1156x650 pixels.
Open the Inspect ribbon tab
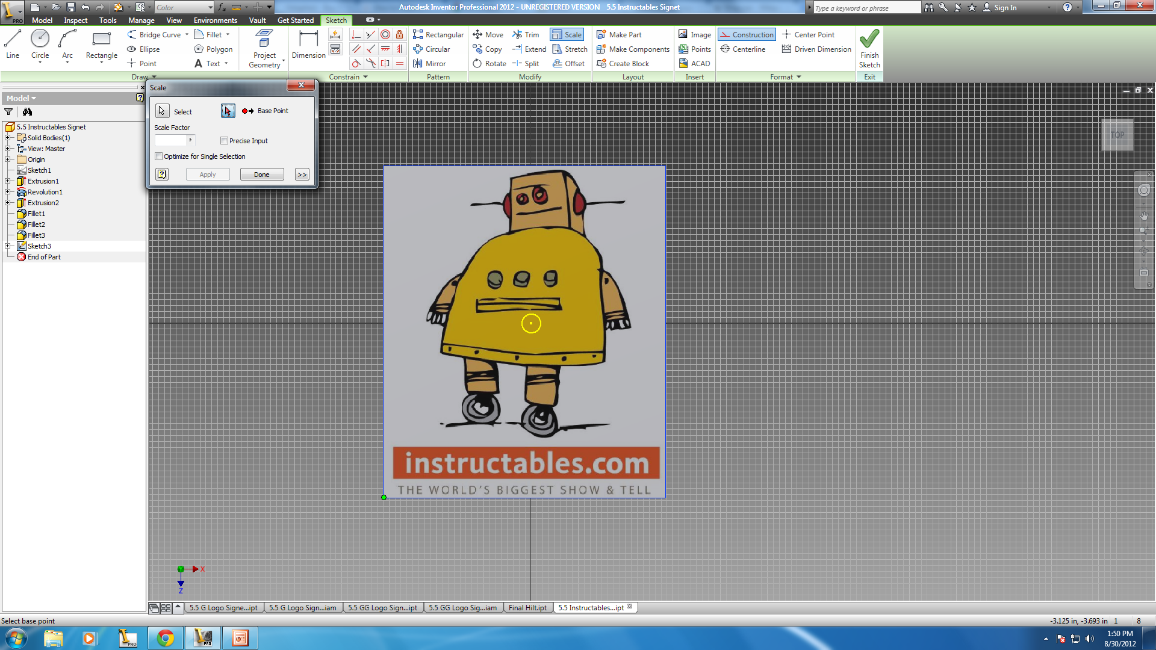pyautogui.click(x=76, y=20)
